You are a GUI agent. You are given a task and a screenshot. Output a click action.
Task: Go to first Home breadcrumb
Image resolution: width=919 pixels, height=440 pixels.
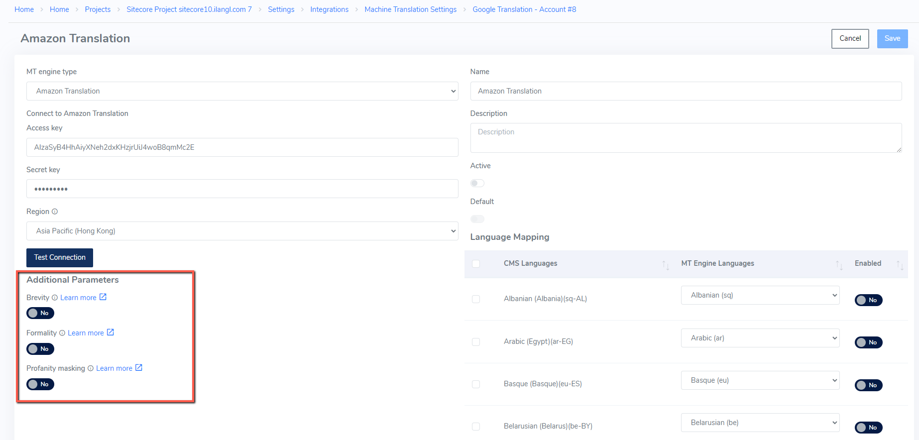coord(24,9)
